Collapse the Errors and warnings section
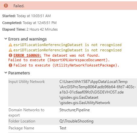137x133 pixels. point(6,39)
